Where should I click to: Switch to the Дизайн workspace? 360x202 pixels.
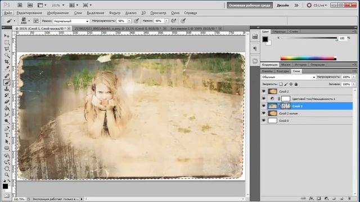coord(282,5)
